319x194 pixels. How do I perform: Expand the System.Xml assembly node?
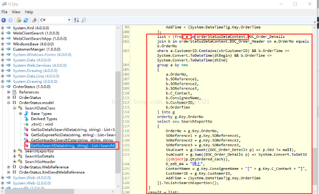point(2,27)
